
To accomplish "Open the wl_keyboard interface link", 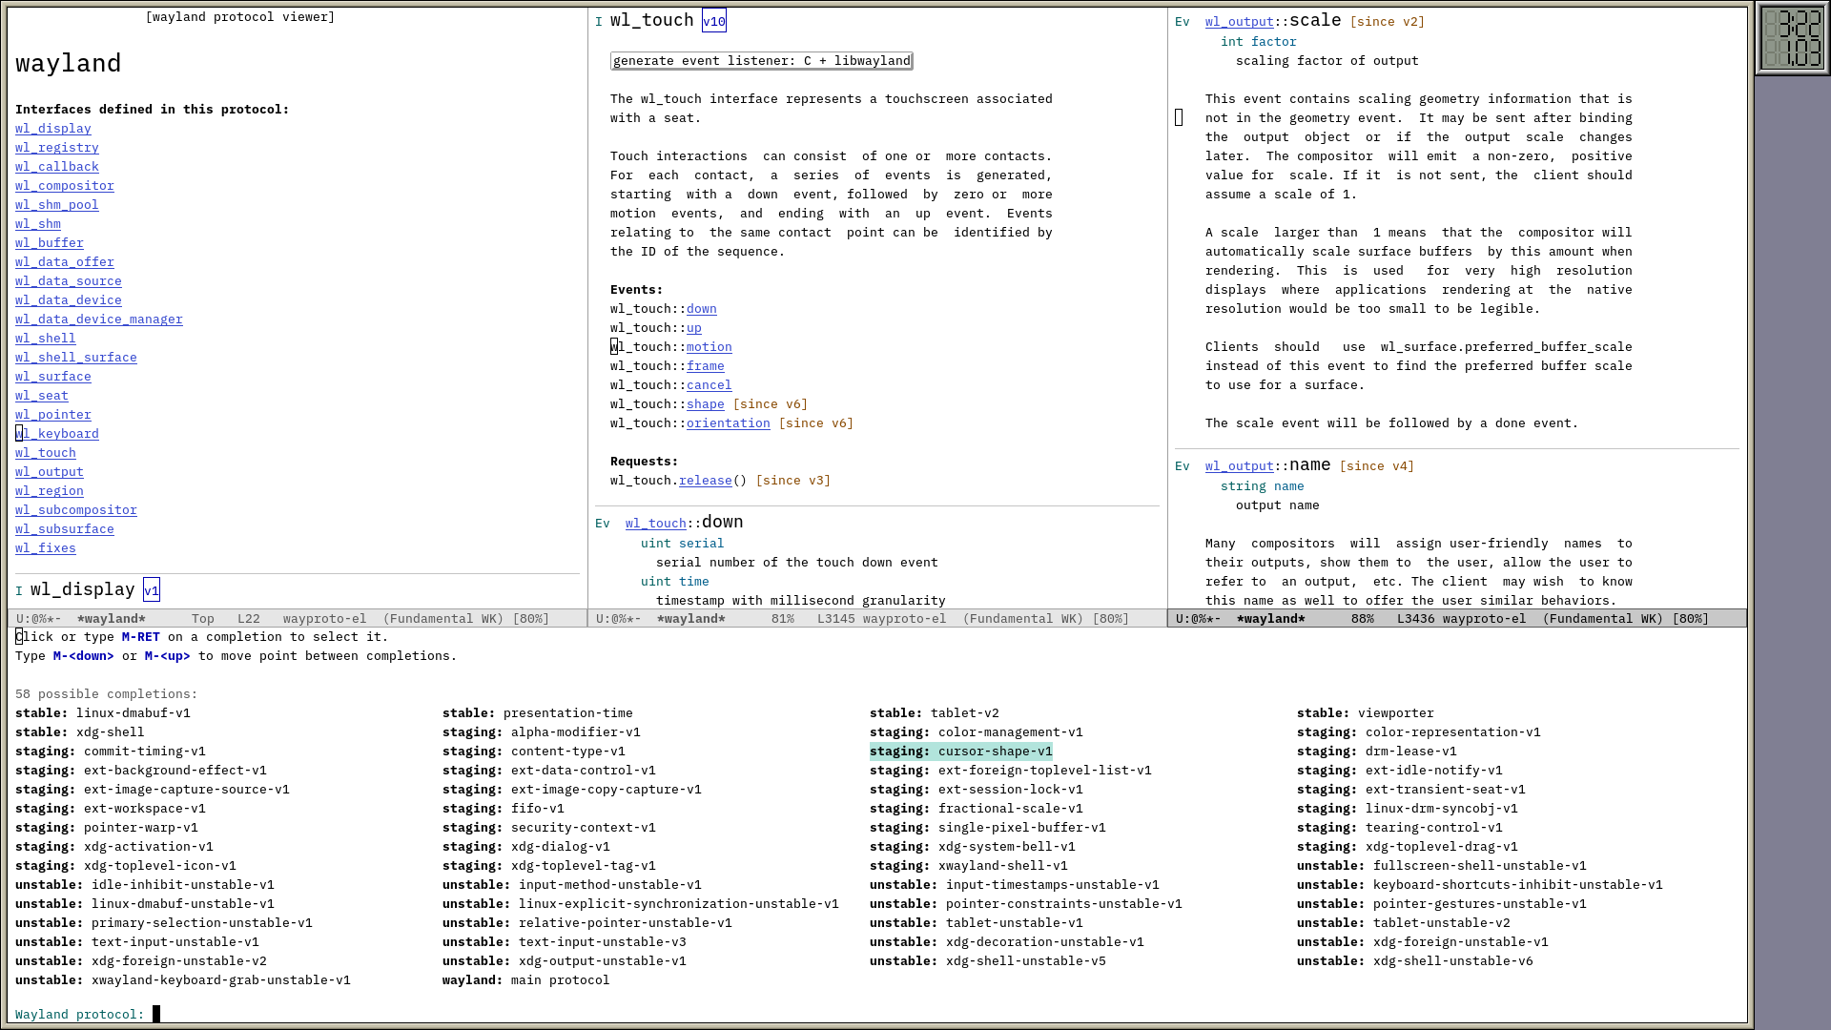I will point(57,434).
